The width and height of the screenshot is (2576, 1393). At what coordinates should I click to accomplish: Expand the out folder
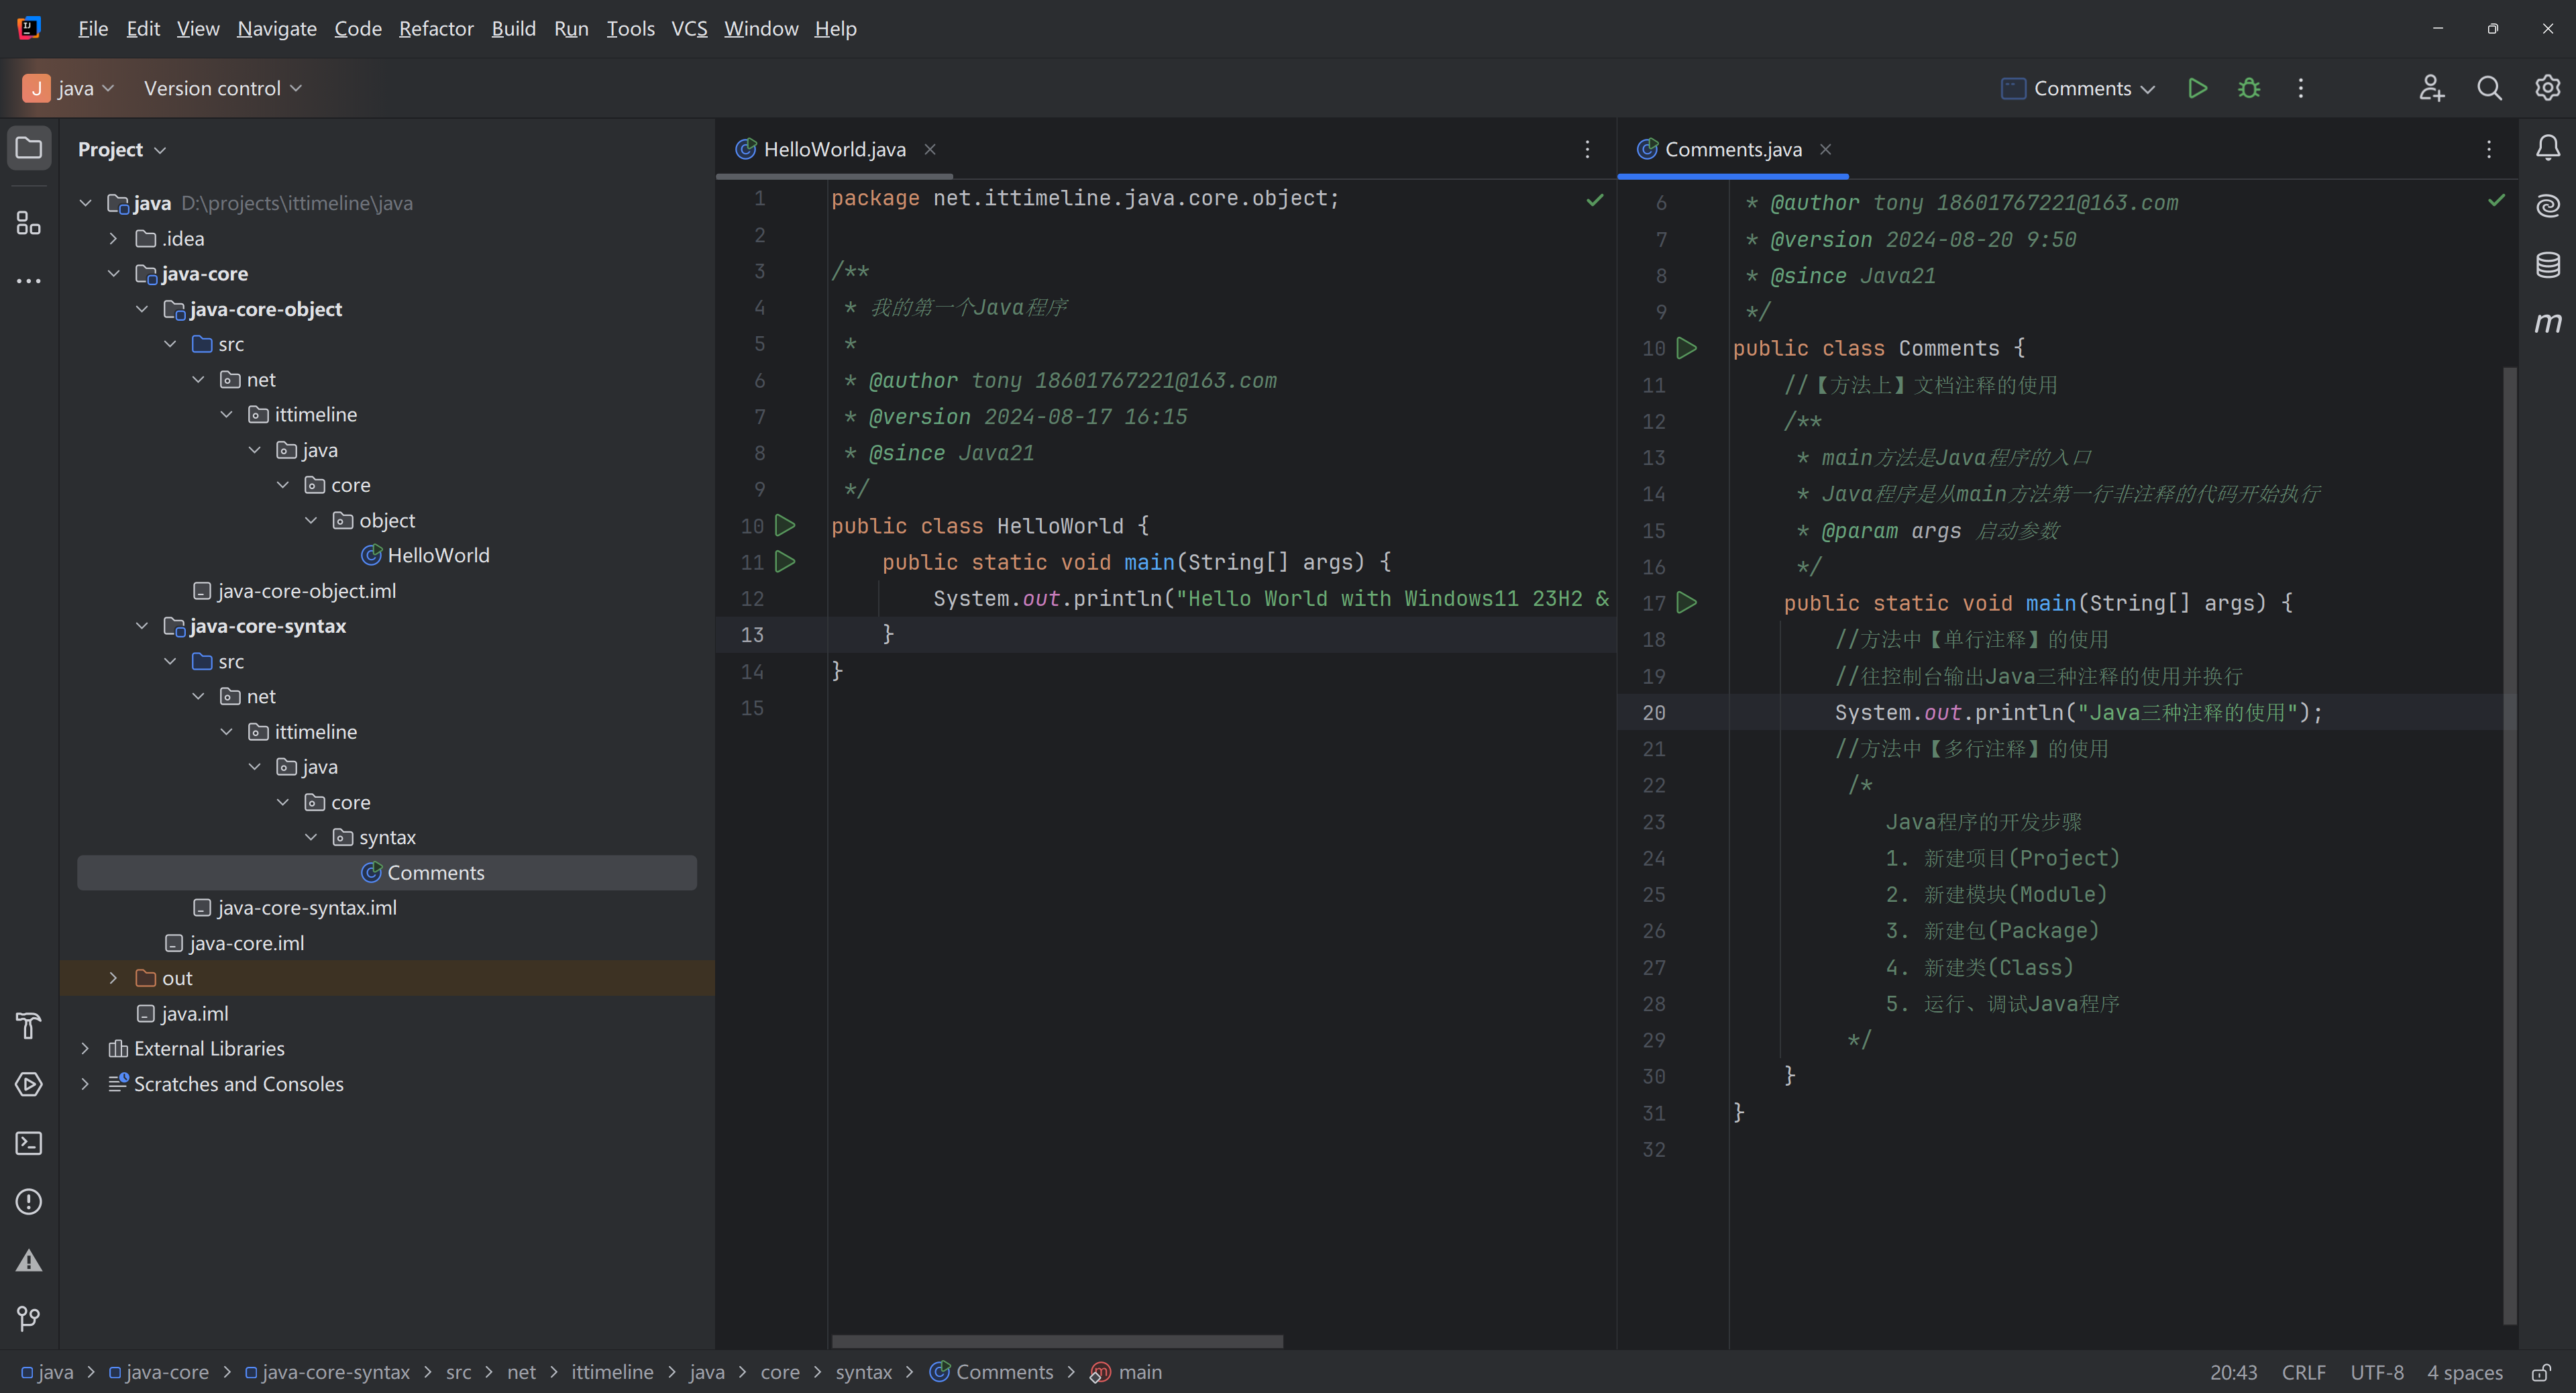coord(113,978)
